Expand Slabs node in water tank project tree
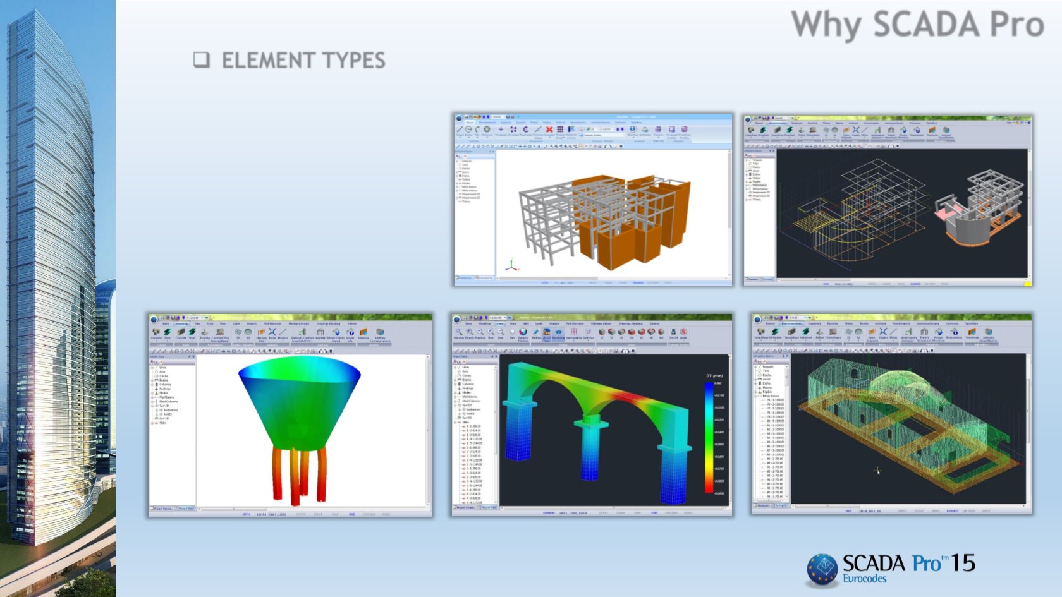Image resolution: width=1062 pixels, height=597 pixels. pos(152,423)
